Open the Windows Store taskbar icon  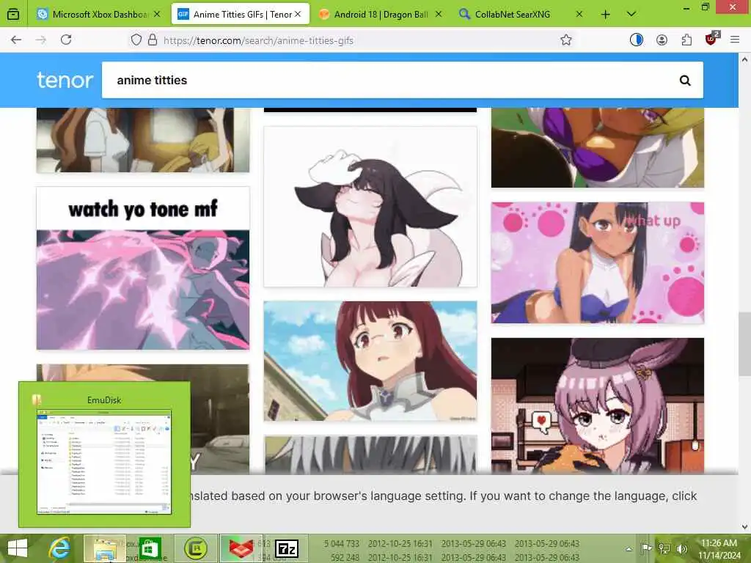point(150,548)
